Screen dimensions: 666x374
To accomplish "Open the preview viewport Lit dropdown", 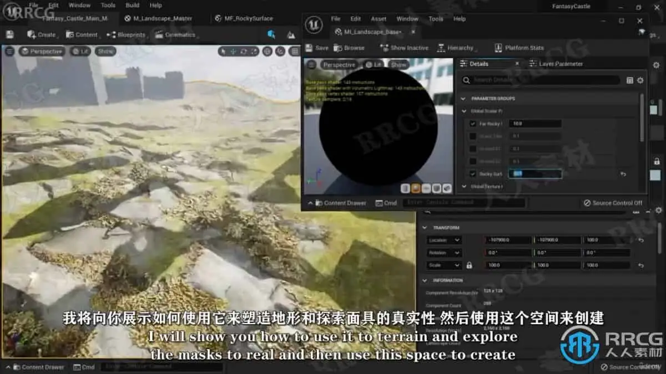I will (x=374, y=64).
